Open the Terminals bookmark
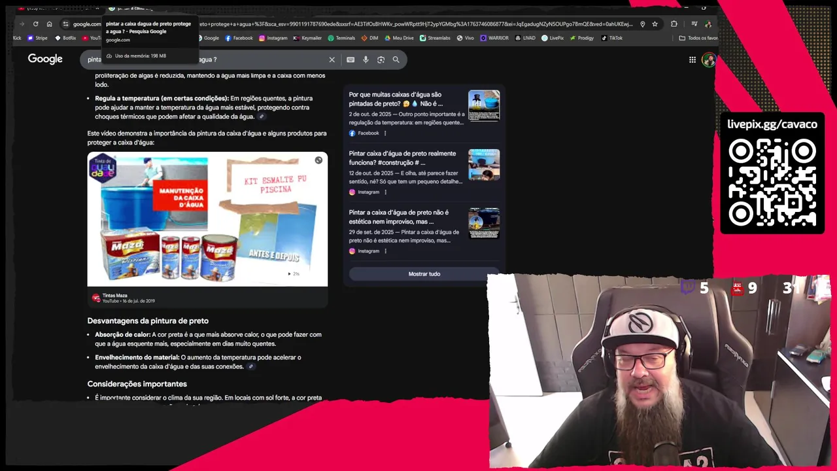Viewport: 837px width, 471px height. [x=341, y=38]
